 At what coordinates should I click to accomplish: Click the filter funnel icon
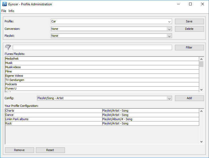point(8,47)
